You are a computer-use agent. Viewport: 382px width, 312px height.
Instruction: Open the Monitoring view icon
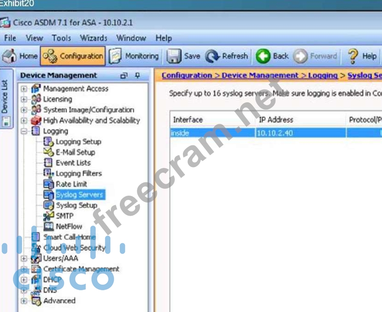(114, 56)
